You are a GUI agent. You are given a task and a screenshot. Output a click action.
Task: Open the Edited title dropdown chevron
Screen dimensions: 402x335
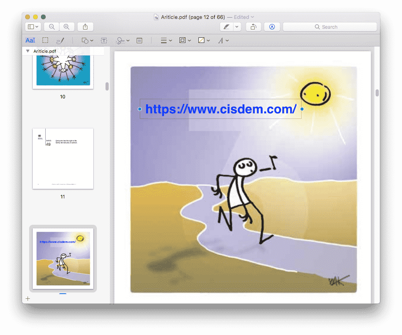(252, 17)
